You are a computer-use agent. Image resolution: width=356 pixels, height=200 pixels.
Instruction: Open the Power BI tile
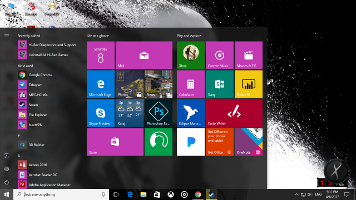tap(249, 84)
